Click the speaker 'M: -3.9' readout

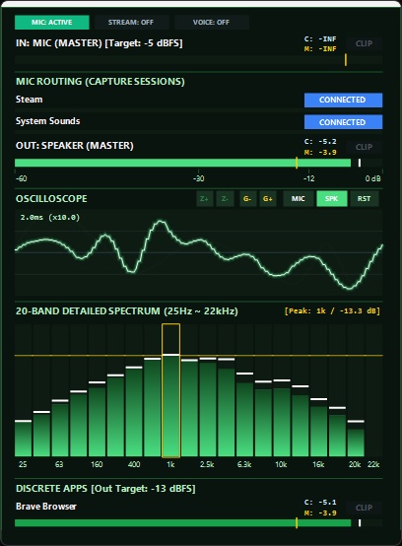[320, 152]
